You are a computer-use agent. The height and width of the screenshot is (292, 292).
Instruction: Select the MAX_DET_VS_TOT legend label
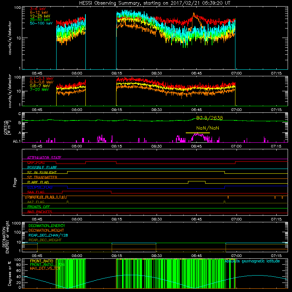45,268
